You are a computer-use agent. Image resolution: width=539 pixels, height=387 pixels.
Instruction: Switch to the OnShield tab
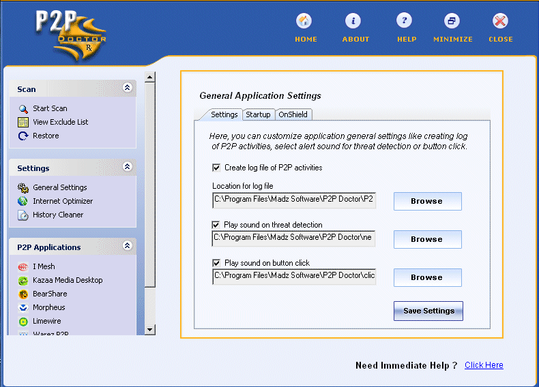click(293, 114)
